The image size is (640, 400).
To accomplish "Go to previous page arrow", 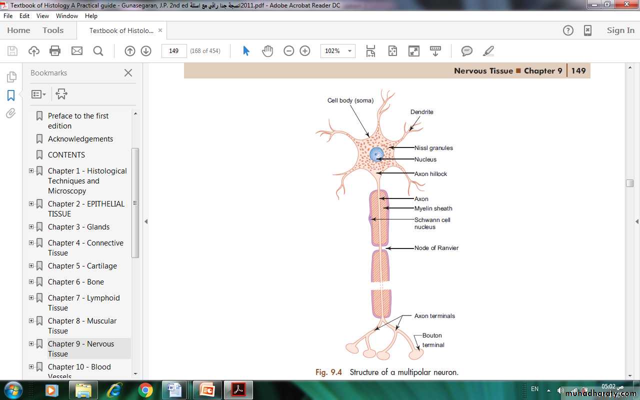I will tap(130, 51).
